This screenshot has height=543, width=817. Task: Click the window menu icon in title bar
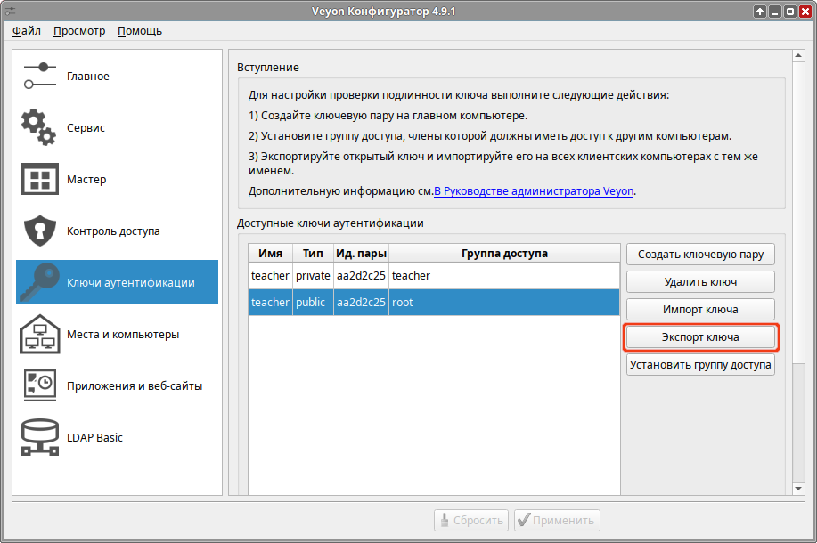pos(11,11)
